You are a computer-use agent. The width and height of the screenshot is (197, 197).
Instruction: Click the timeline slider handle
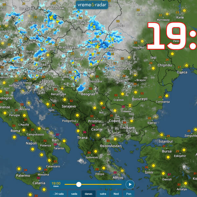pos(78,185)
